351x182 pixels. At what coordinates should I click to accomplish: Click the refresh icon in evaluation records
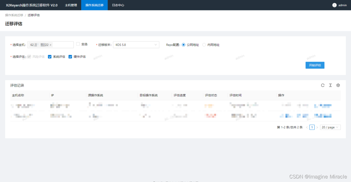(x=323, y=85)
